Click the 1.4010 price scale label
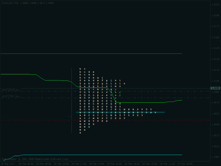This screenshot has width=221, height=166. click(215, 147)
